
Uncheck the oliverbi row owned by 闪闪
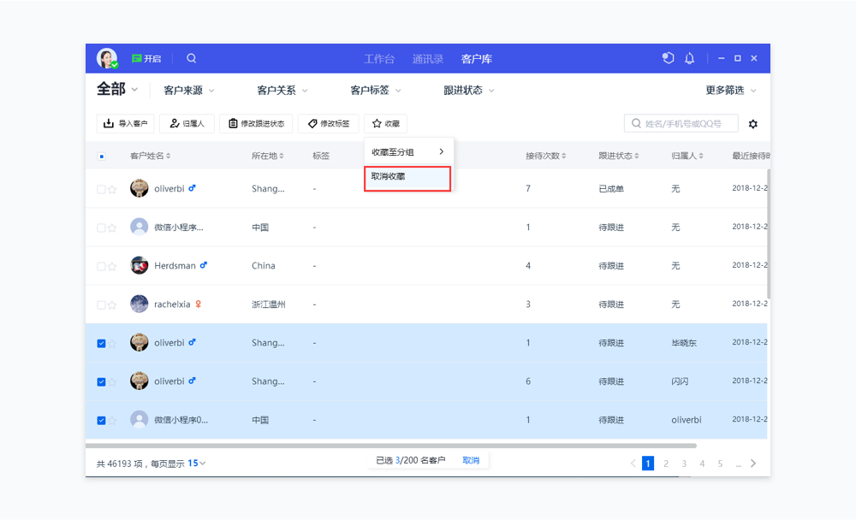101,382
